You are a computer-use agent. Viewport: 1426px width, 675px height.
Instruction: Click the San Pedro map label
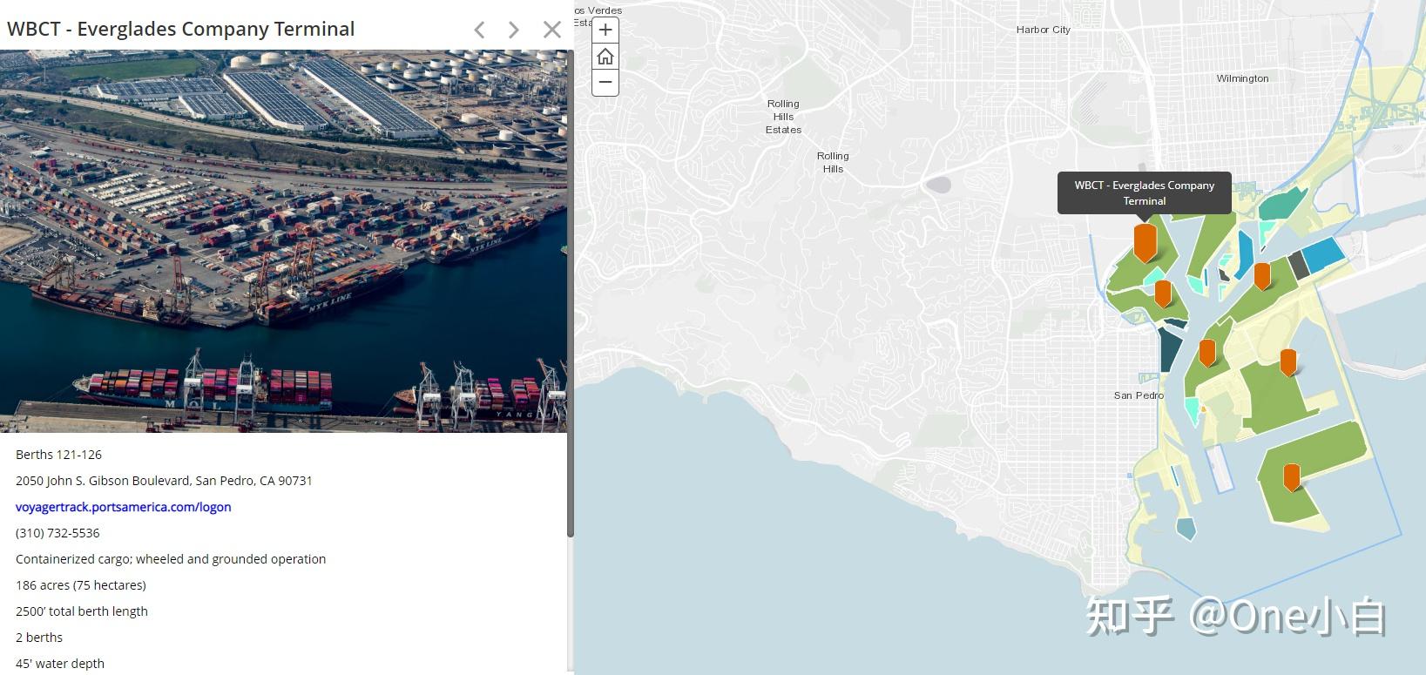click(x=1139, y=395)
